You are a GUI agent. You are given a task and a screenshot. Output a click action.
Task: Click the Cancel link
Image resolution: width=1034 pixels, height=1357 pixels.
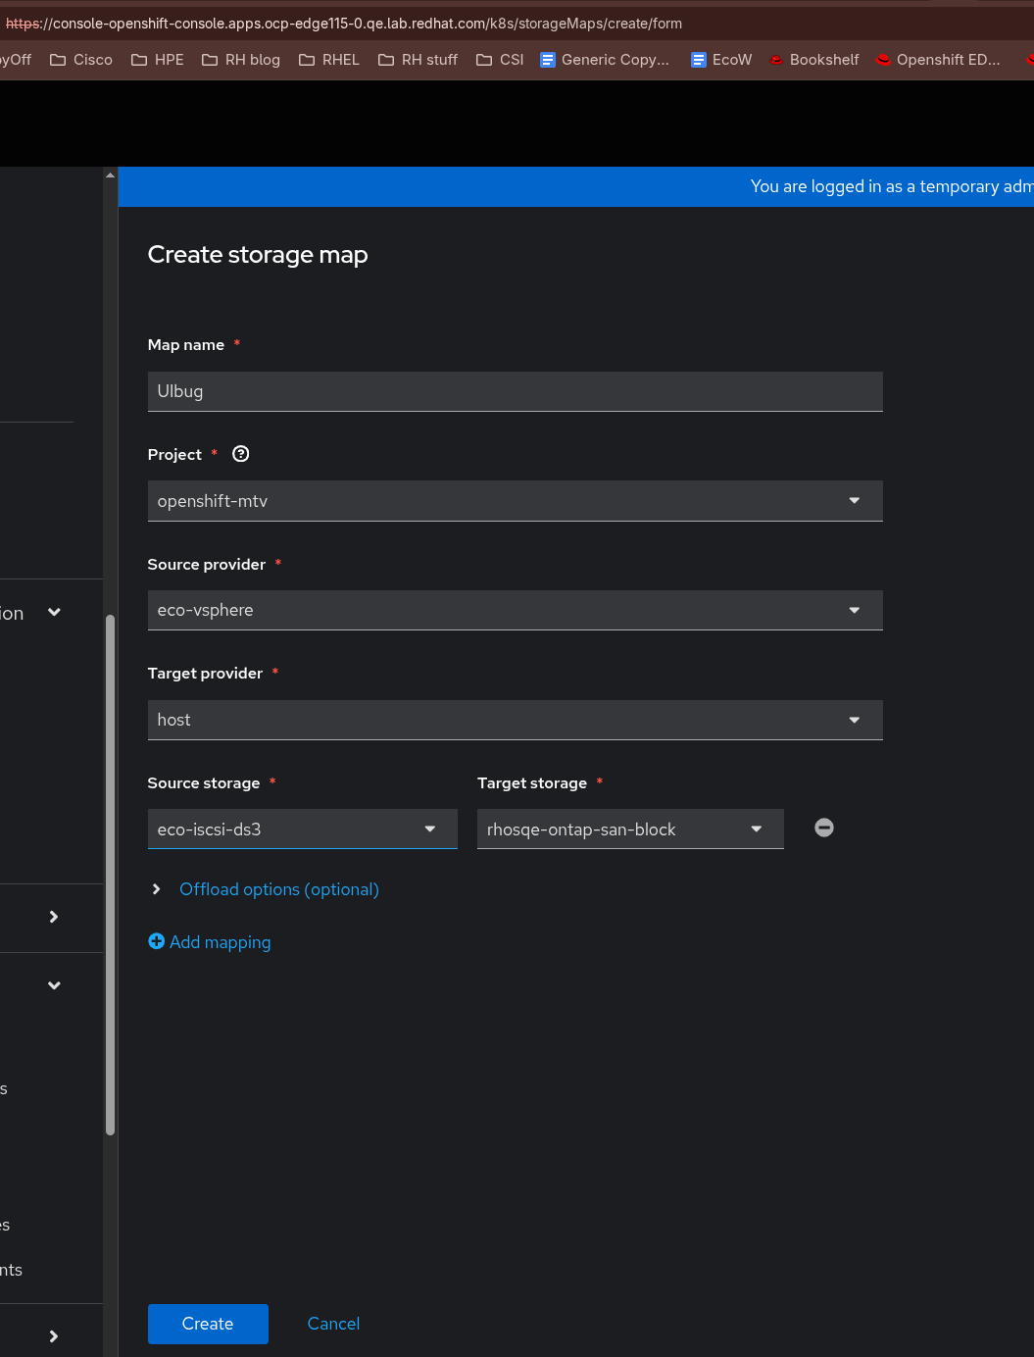[333, 1324]
